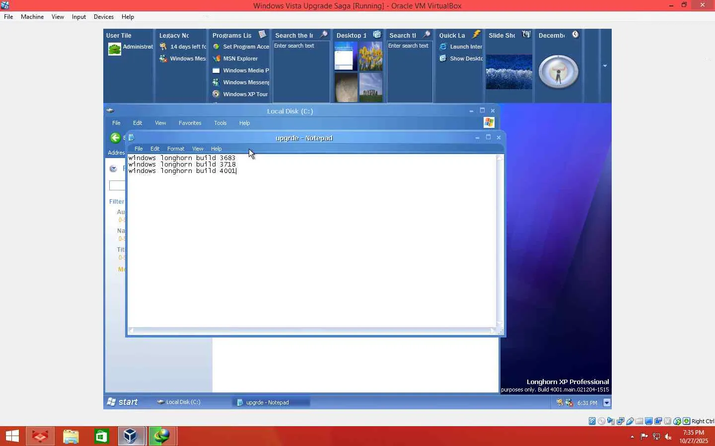Screen dimensions: 715x446
Task: Show hidden host tray icons arrow
Action: 632,437
